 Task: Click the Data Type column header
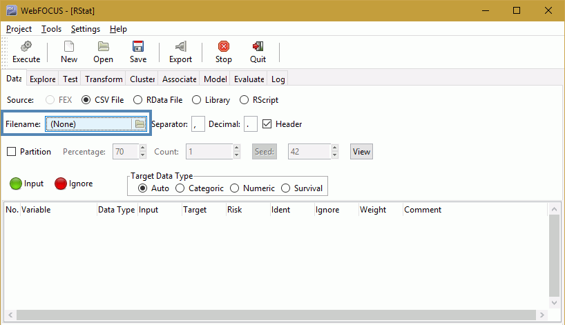click(117, 210)
